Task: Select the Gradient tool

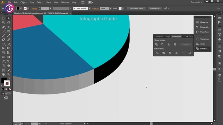Action: 8,57
